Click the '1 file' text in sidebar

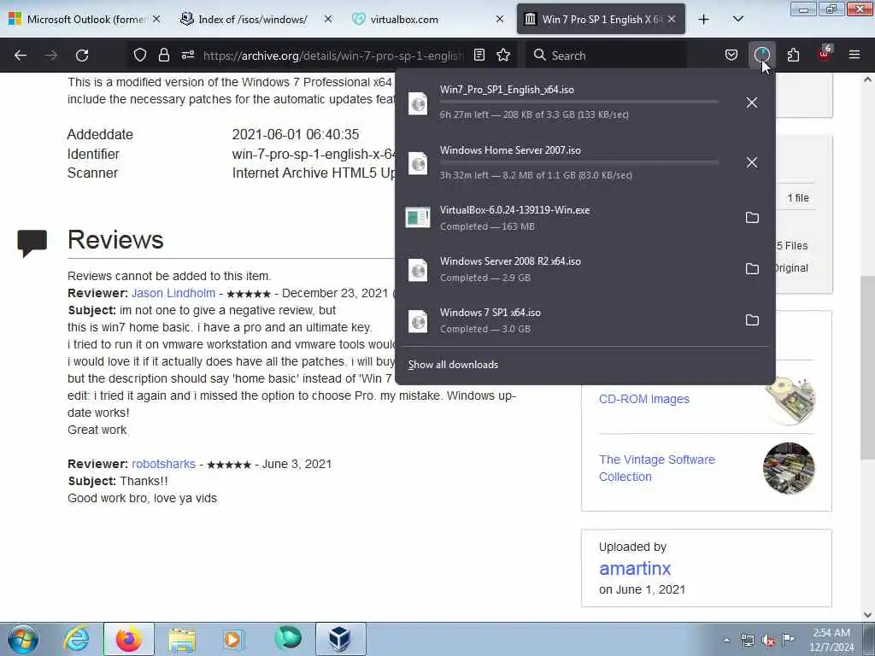tap(798, 198)
